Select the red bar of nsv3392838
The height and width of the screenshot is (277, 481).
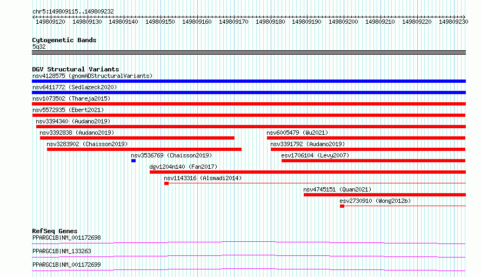pyautogui.click(x=137, y=138)
